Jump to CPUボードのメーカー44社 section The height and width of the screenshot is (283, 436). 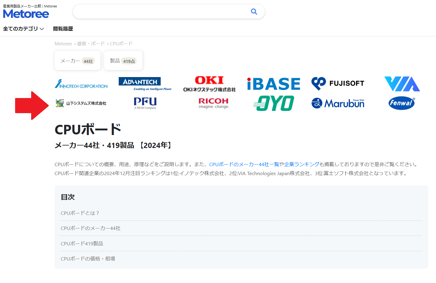91,228
